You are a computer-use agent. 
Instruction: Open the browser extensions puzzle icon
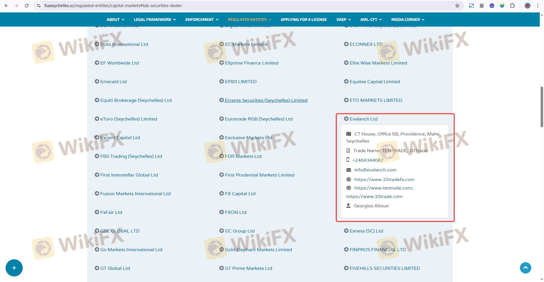click(x=512, y=6)
